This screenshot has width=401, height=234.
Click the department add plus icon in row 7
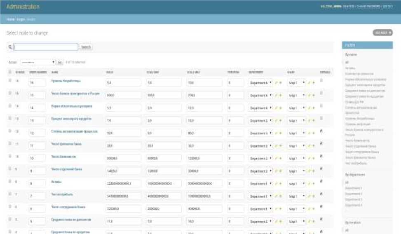pyautogui.click(x=280, y=197)
